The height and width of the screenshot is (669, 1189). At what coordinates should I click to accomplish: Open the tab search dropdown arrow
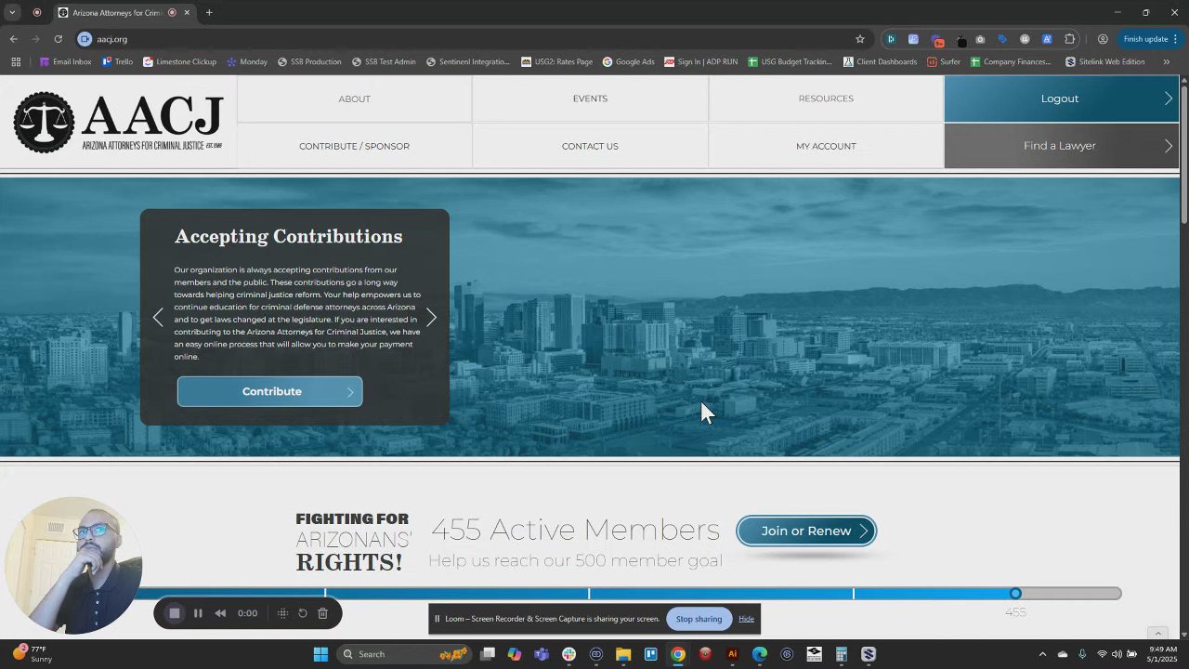pyautogui.click(x=12, y=13)
